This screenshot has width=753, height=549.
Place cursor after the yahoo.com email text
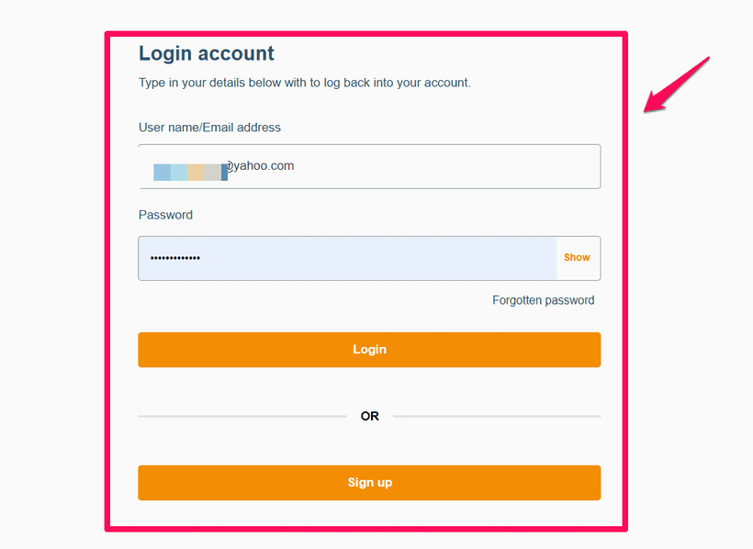(298, 166)
